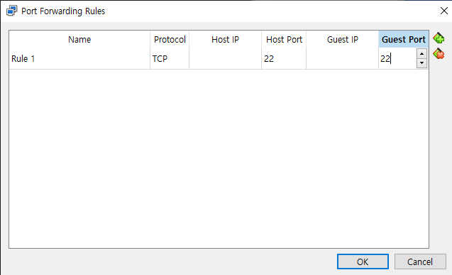Viewport: 452px width, 275px height.
Task: Remove the selected port forwarding rule
Action: [x=439, y=54]
